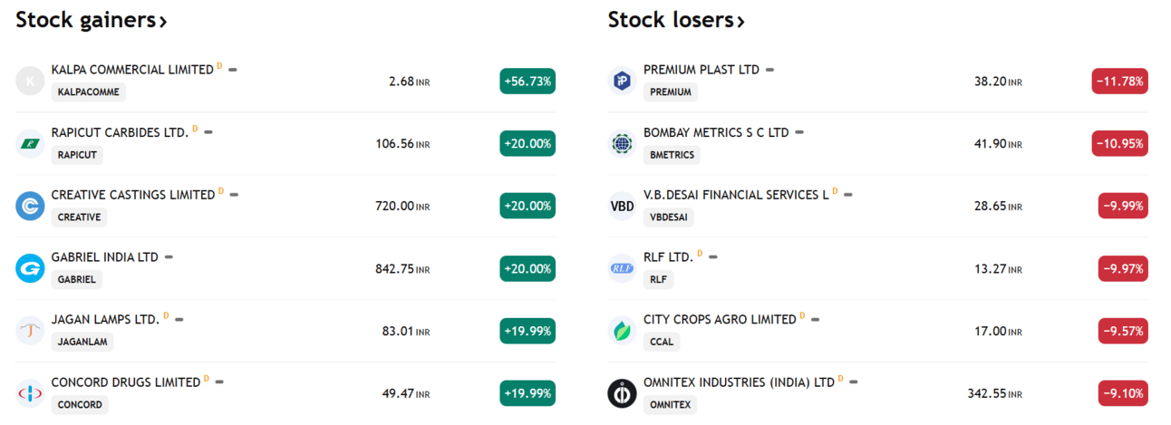Click the OMNITEX ticker symbol tag
Image resolution: width=1171 pixels, height=425 pixels.
click(670, 405)
